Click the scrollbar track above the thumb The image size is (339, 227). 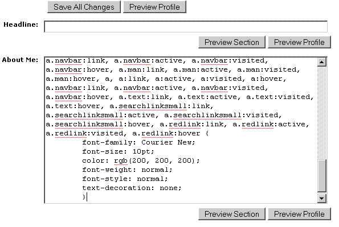pyautogui.click(x=322, y=113)
